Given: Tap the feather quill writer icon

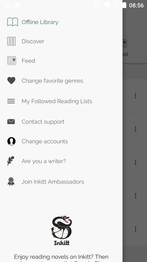Looking at the screenshot, I should click(x=11, y=161).
